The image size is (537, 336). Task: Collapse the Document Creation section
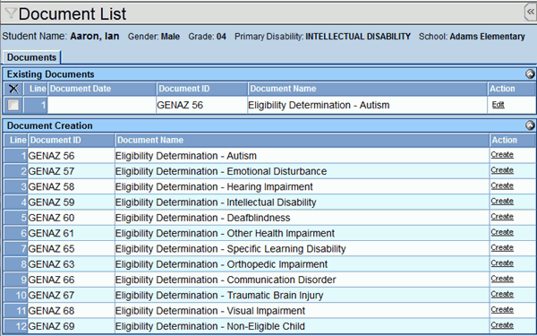[x=530, y=125]
